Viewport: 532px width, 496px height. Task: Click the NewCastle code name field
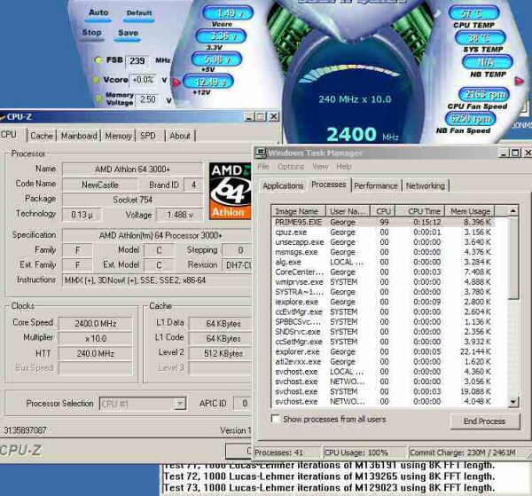100,185
